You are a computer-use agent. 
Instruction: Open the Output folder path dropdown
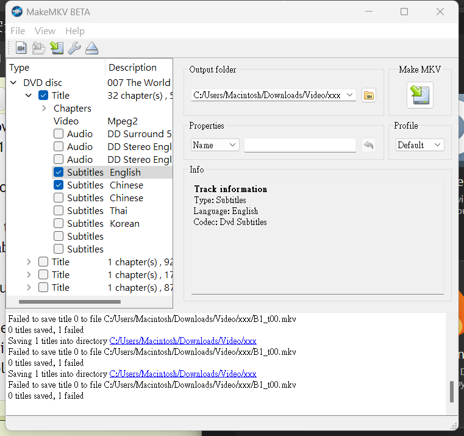tap(349, 95)
